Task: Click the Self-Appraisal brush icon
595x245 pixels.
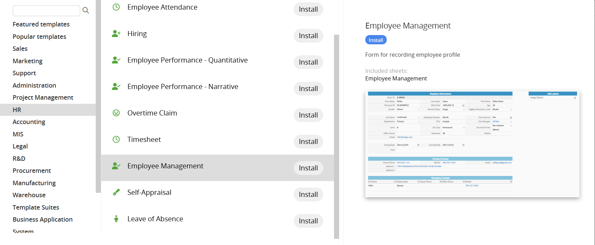Action: [x=116, y=192]
